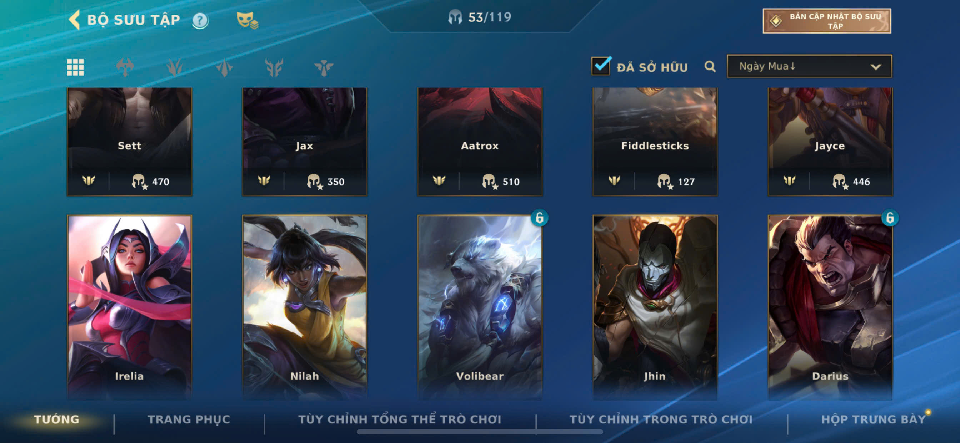The image size is (960, 443).
Task: Filter by the second role icon
Action: pyautogui.click(x=174, y=67)
